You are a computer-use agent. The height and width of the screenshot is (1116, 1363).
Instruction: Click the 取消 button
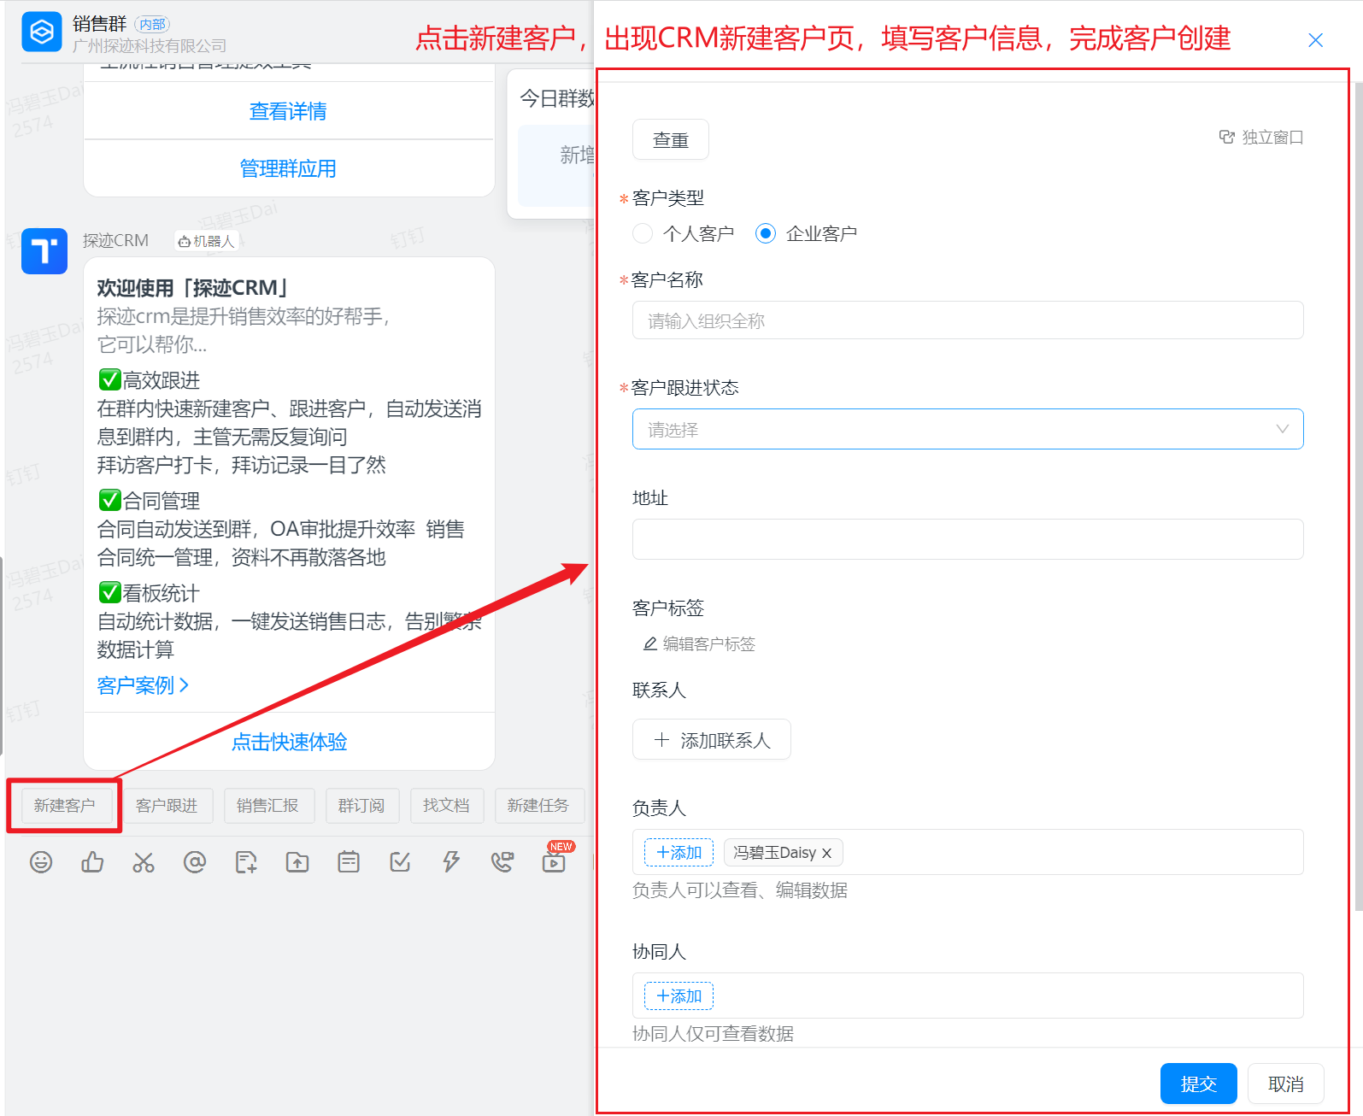click(1286, 1084)
